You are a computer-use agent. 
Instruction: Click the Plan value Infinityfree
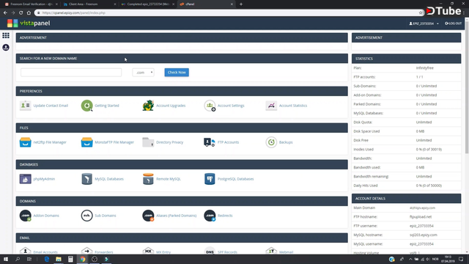[x=425, y=68]
